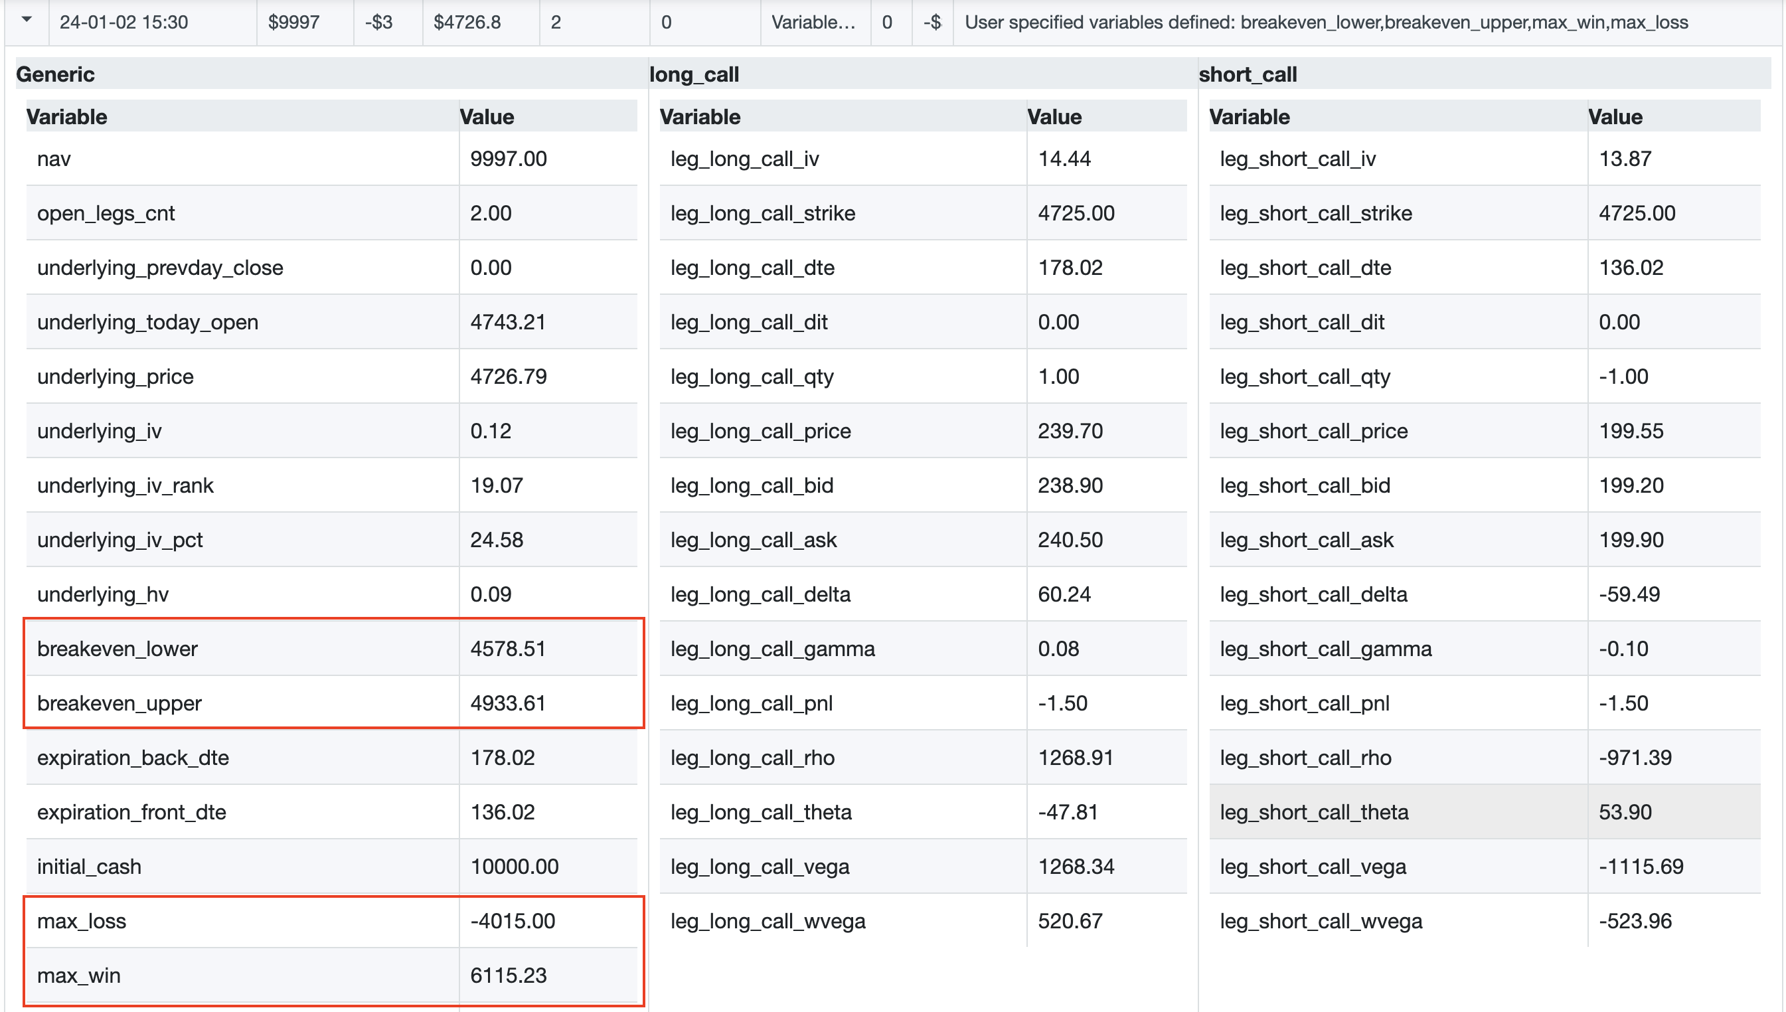Click the Generic table Variable column header
This screenshot has width=1786, height=1012.
tap(66, 117)
